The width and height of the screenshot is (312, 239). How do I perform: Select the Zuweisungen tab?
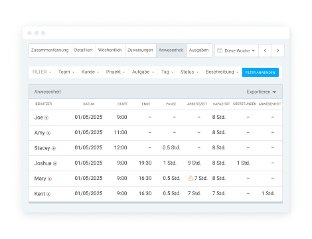tap(141, 50)
